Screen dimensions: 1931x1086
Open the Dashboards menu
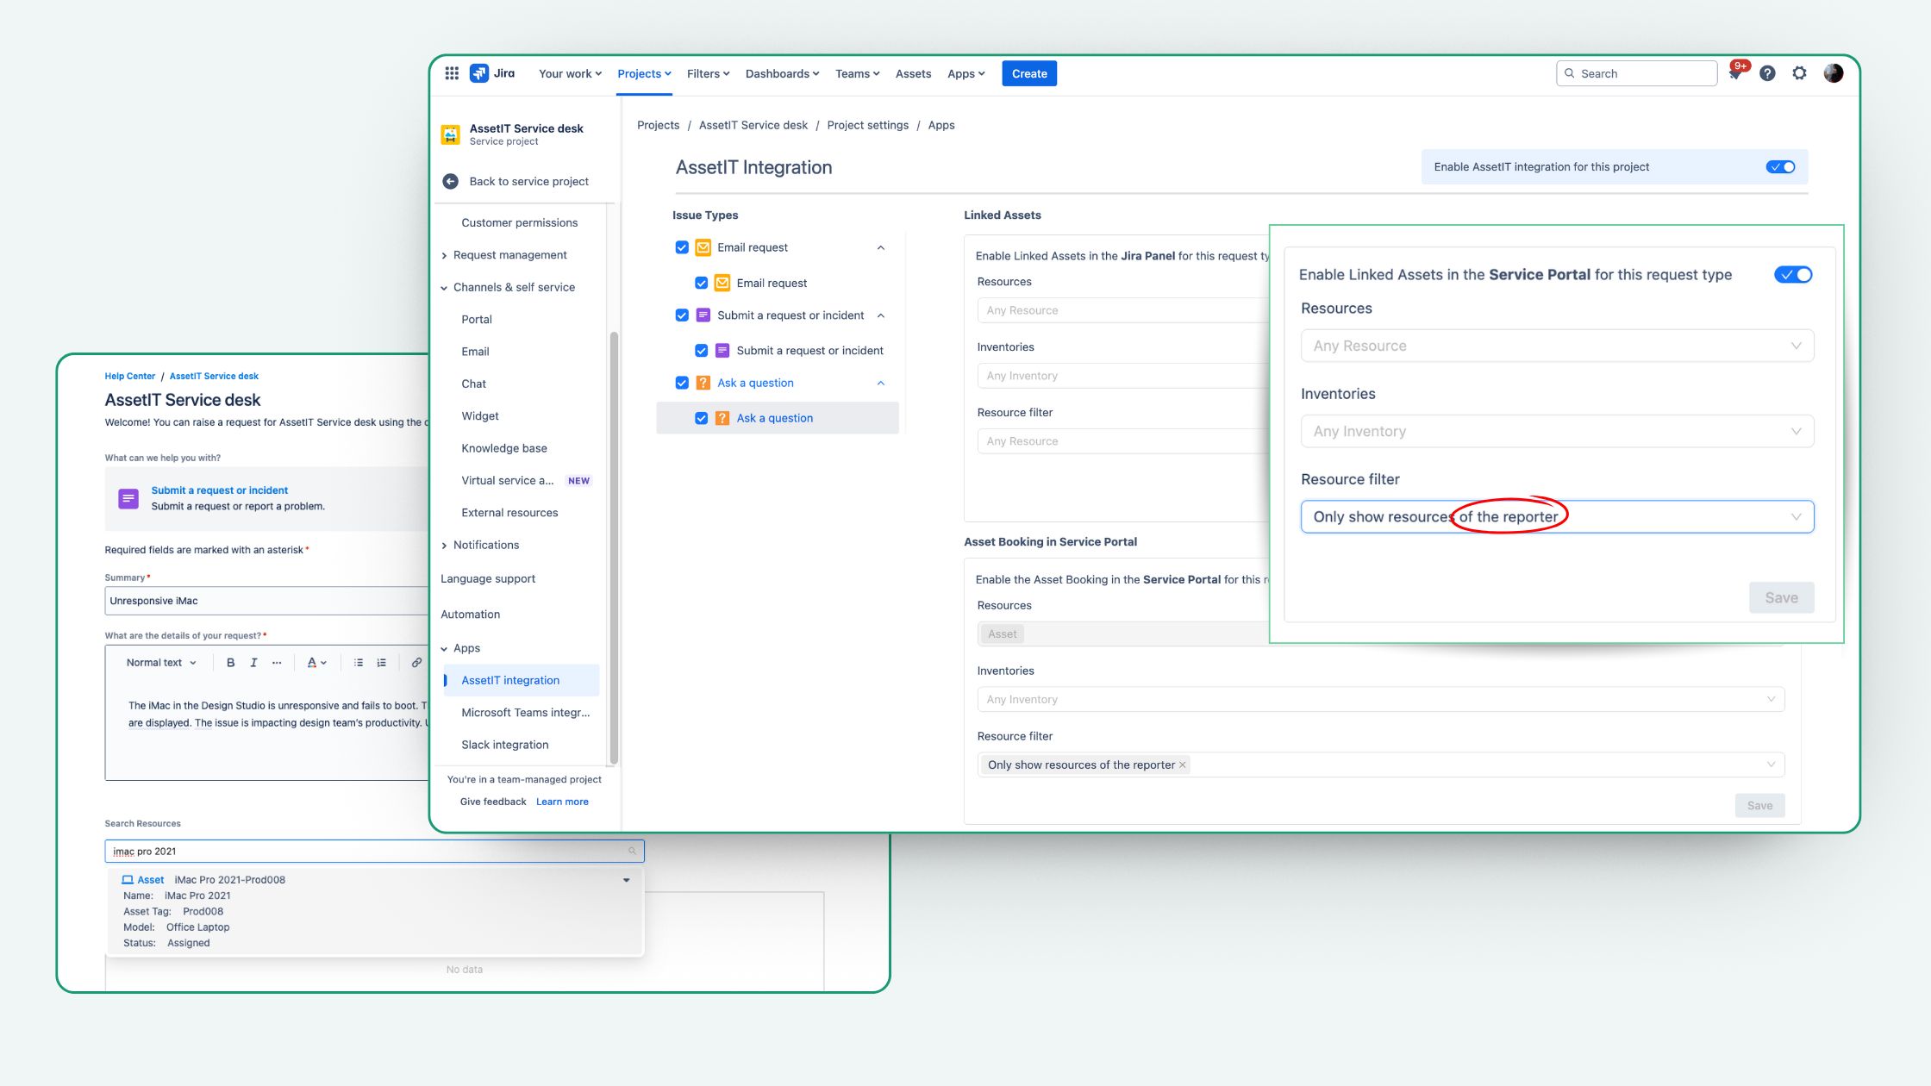click(x=780, y=73)
